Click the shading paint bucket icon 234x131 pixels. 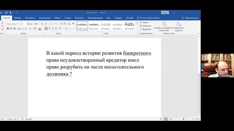pos(66,28)
